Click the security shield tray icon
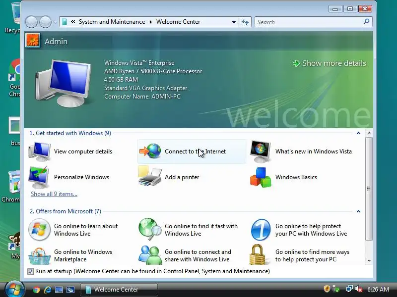 pyautogui.click(x=327, y=289)
